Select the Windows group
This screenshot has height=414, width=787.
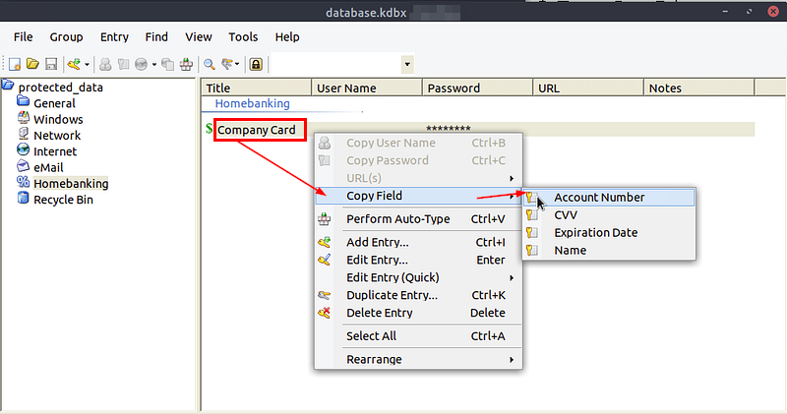click(58, 119)
